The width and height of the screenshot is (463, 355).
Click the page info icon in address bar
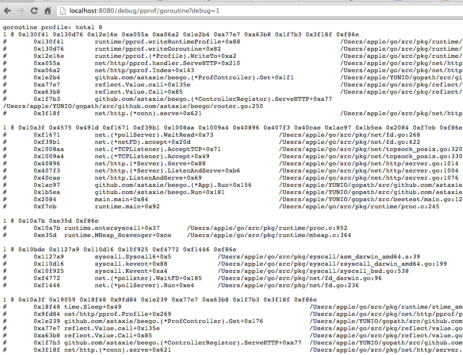pyautogui.click(x=63, y=10)
